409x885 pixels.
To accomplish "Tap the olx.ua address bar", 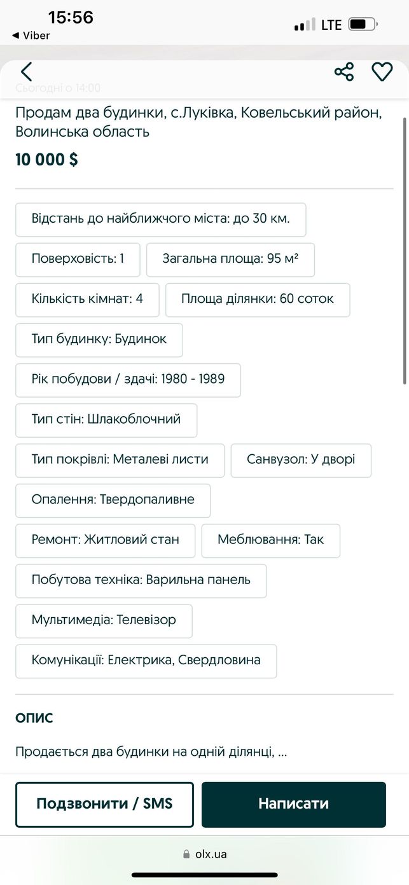I will (204, 854).
